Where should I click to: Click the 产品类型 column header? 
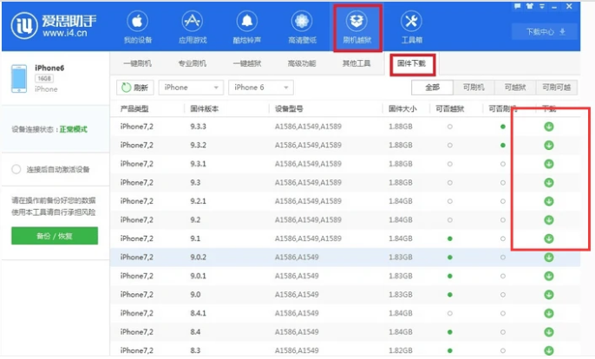[x=134, y=109]
